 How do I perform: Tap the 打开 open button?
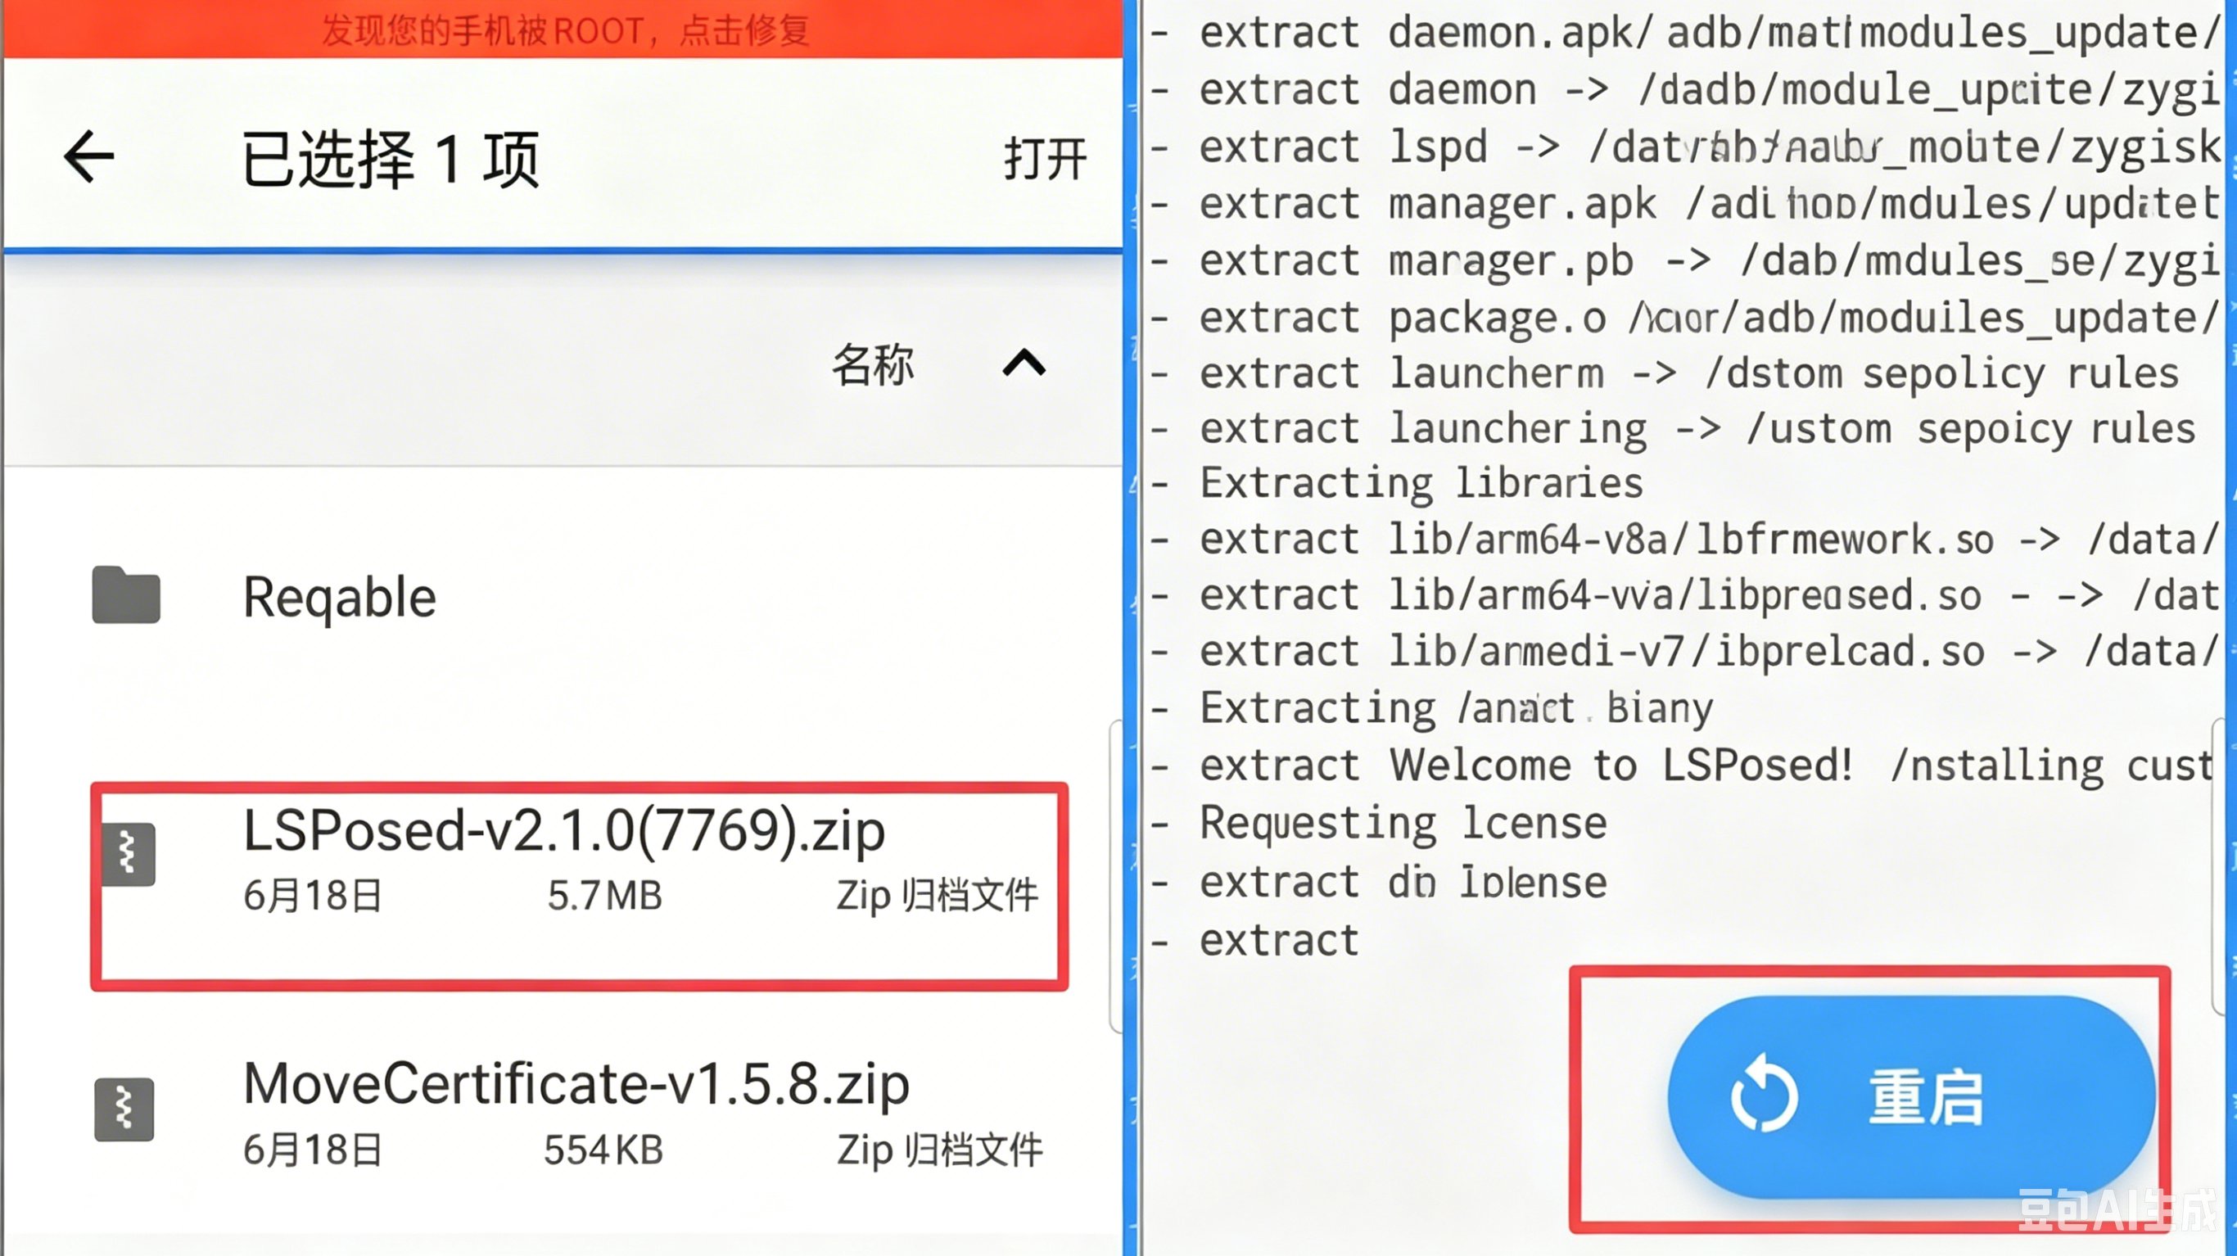click(x=1046, y=159)
